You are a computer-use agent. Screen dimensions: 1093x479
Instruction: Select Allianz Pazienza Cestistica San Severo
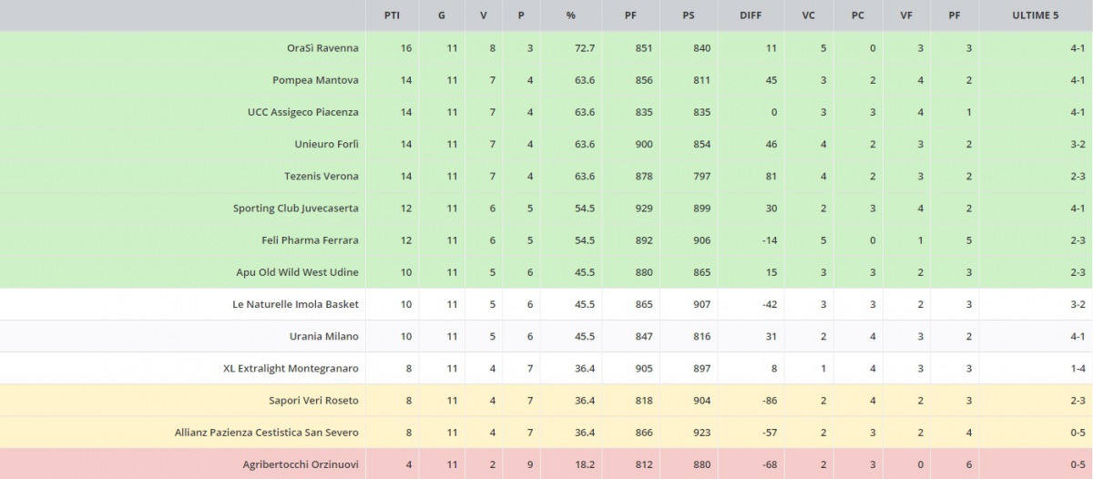click(x=266, y=433)
